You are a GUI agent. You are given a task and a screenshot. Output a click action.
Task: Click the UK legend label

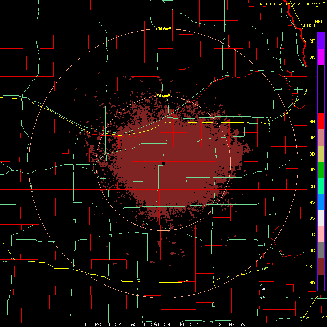pos(312,57)
